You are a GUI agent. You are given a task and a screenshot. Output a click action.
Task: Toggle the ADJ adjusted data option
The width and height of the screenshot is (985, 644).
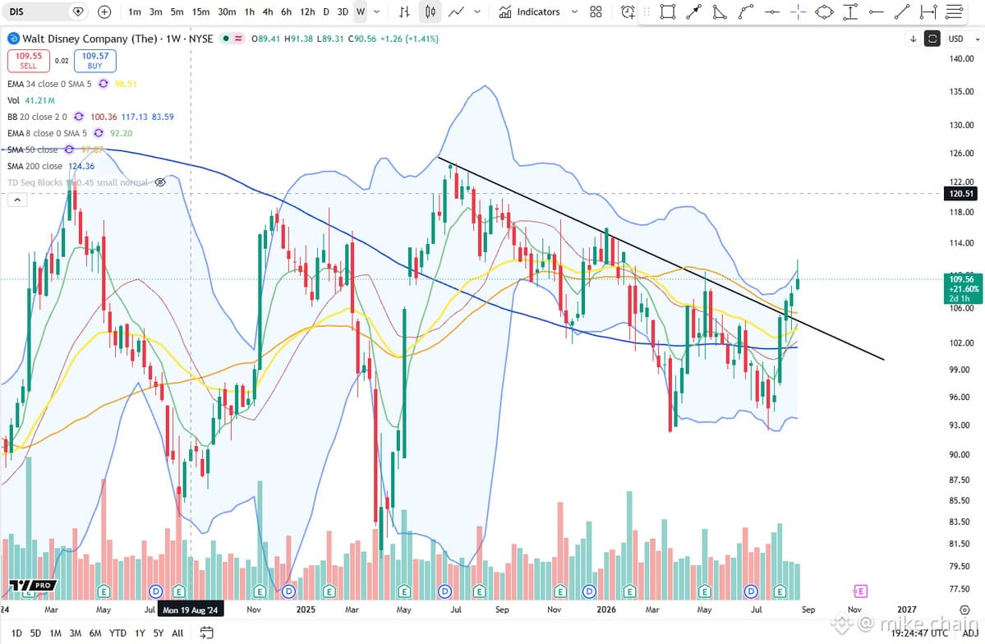(x=970, y=632)
